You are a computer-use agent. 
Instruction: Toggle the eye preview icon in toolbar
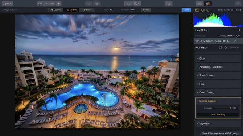point(88,4)
